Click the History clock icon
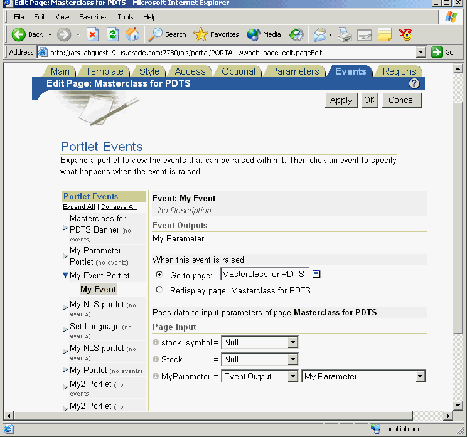This screenshot has width=467, height=437. coord(296,35)
